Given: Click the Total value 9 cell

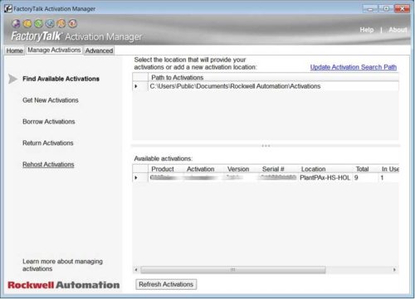Looking at the screenshot, I should (x=366, y=177).
